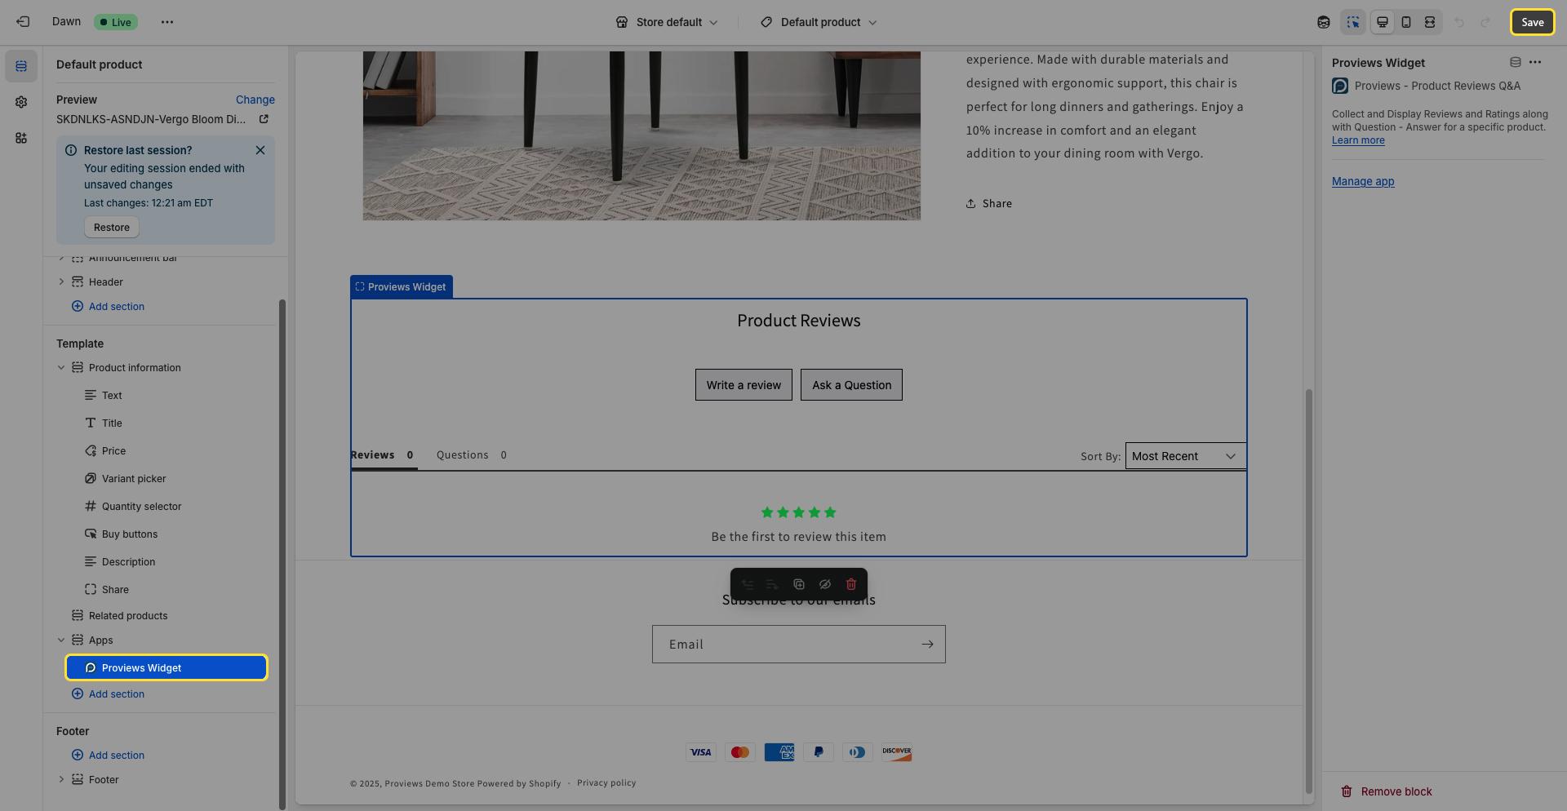
Task: Open the Default product template dropdown
Action: [819, 22]
